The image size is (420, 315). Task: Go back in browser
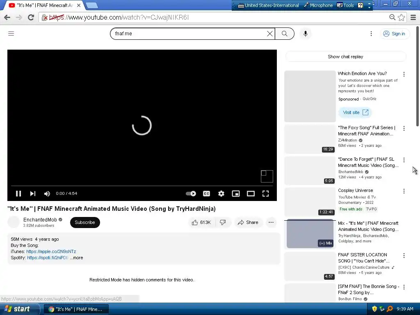tap(7, 17)
